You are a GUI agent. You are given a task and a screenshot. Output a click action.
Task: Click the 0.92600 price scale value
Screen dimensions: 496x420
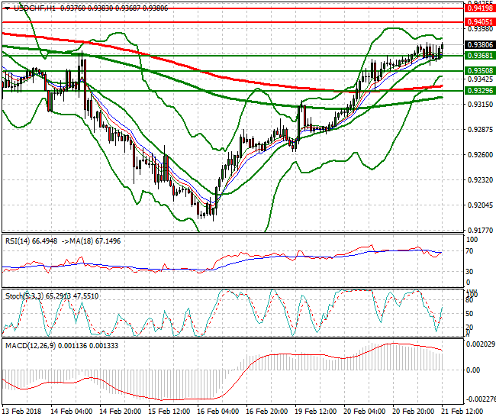click(x=480, y=154)
